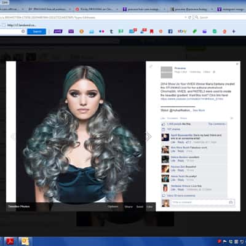
Task: Open the Top Comments sorting dropdown
Action: [x=217, y=124]
